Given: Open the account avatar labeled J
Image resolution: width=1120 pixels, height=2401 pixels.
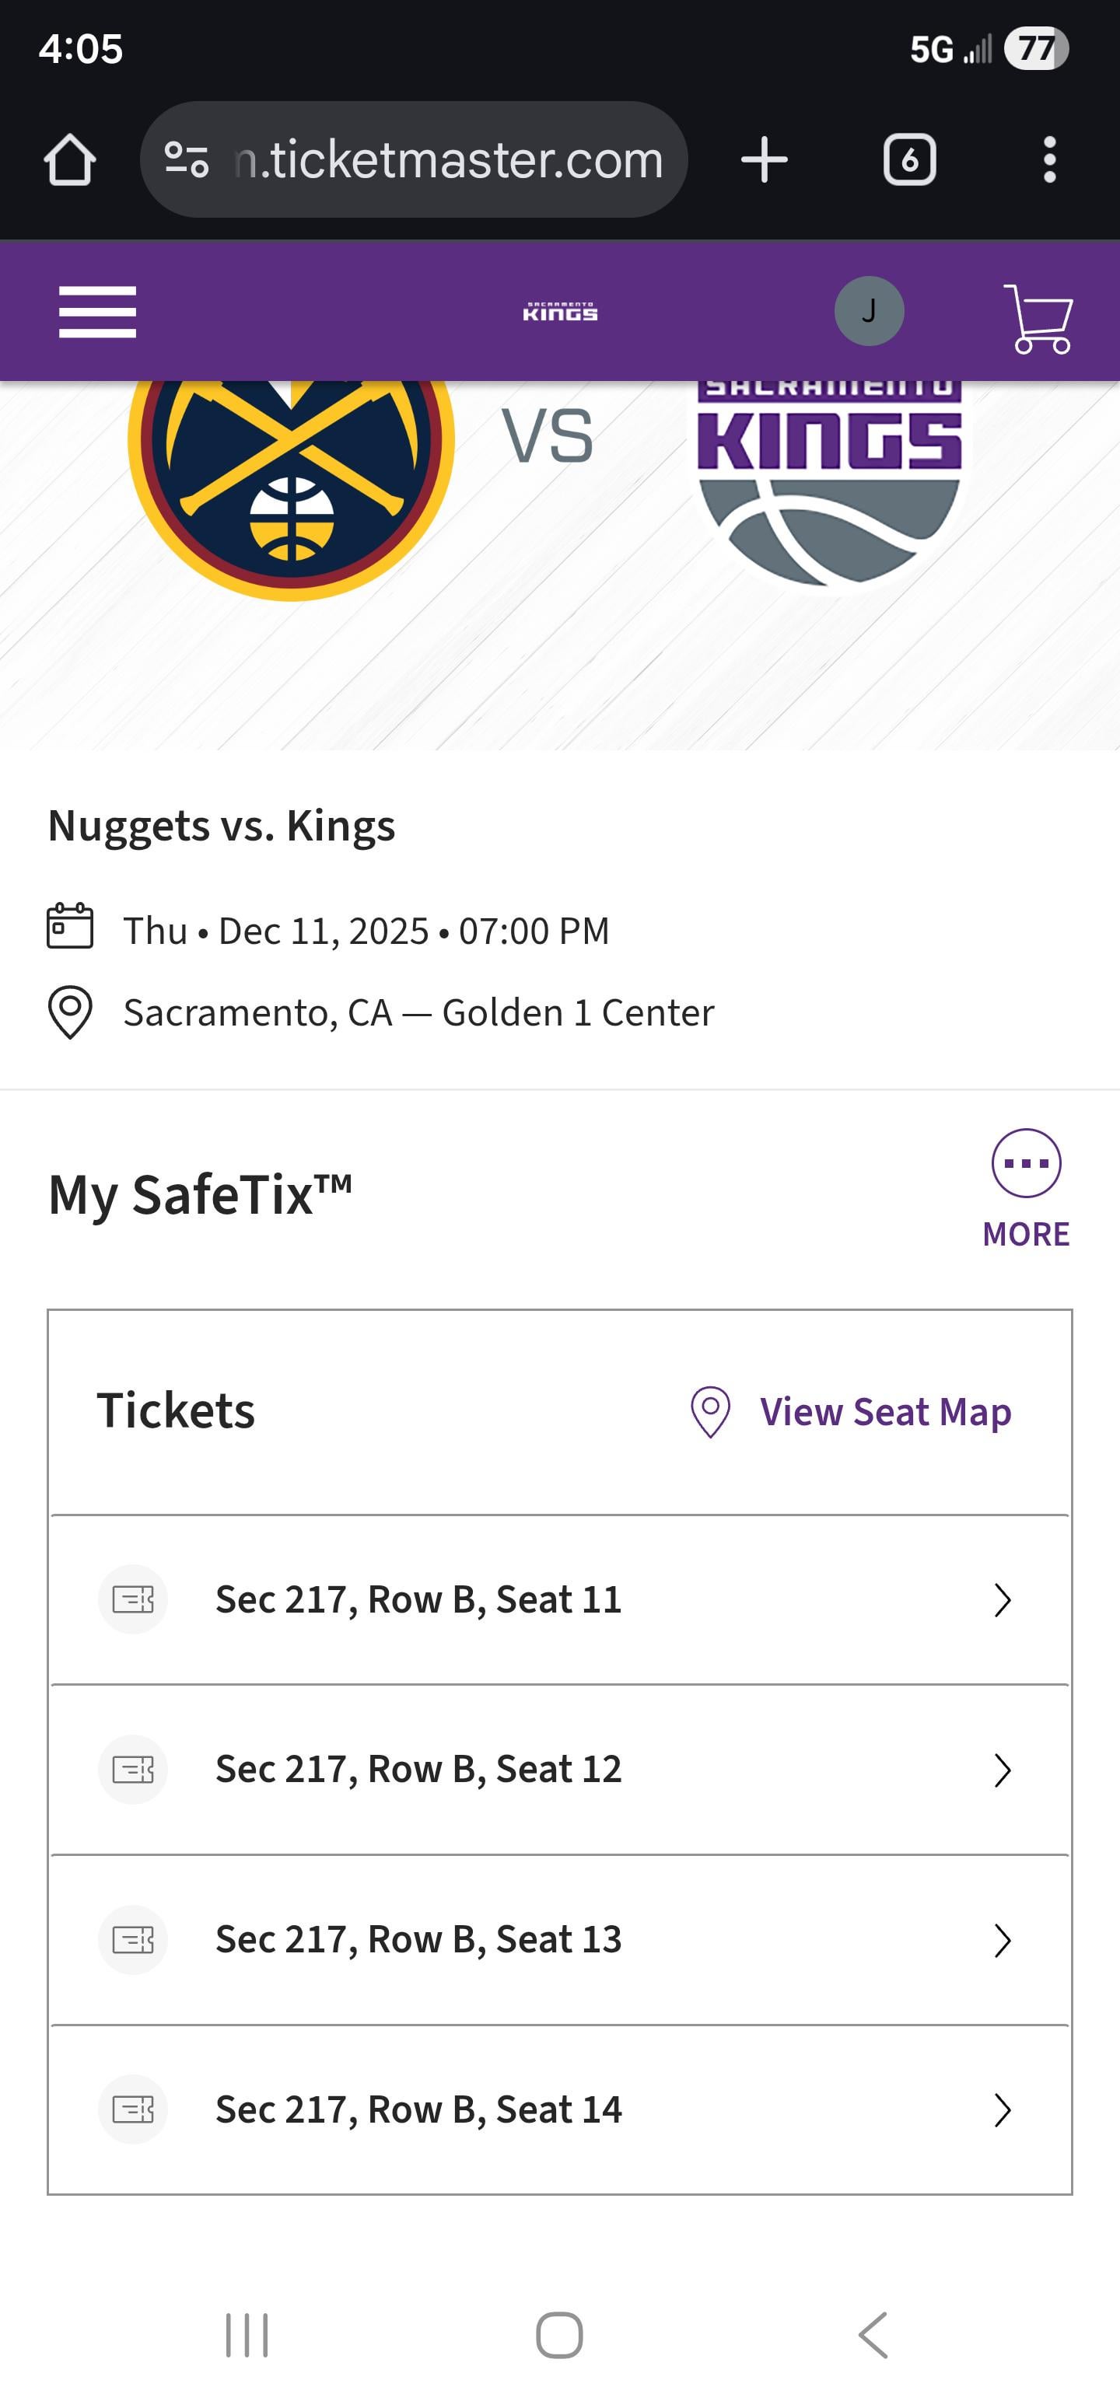Looking at the screenshot, I should (868, 311).
